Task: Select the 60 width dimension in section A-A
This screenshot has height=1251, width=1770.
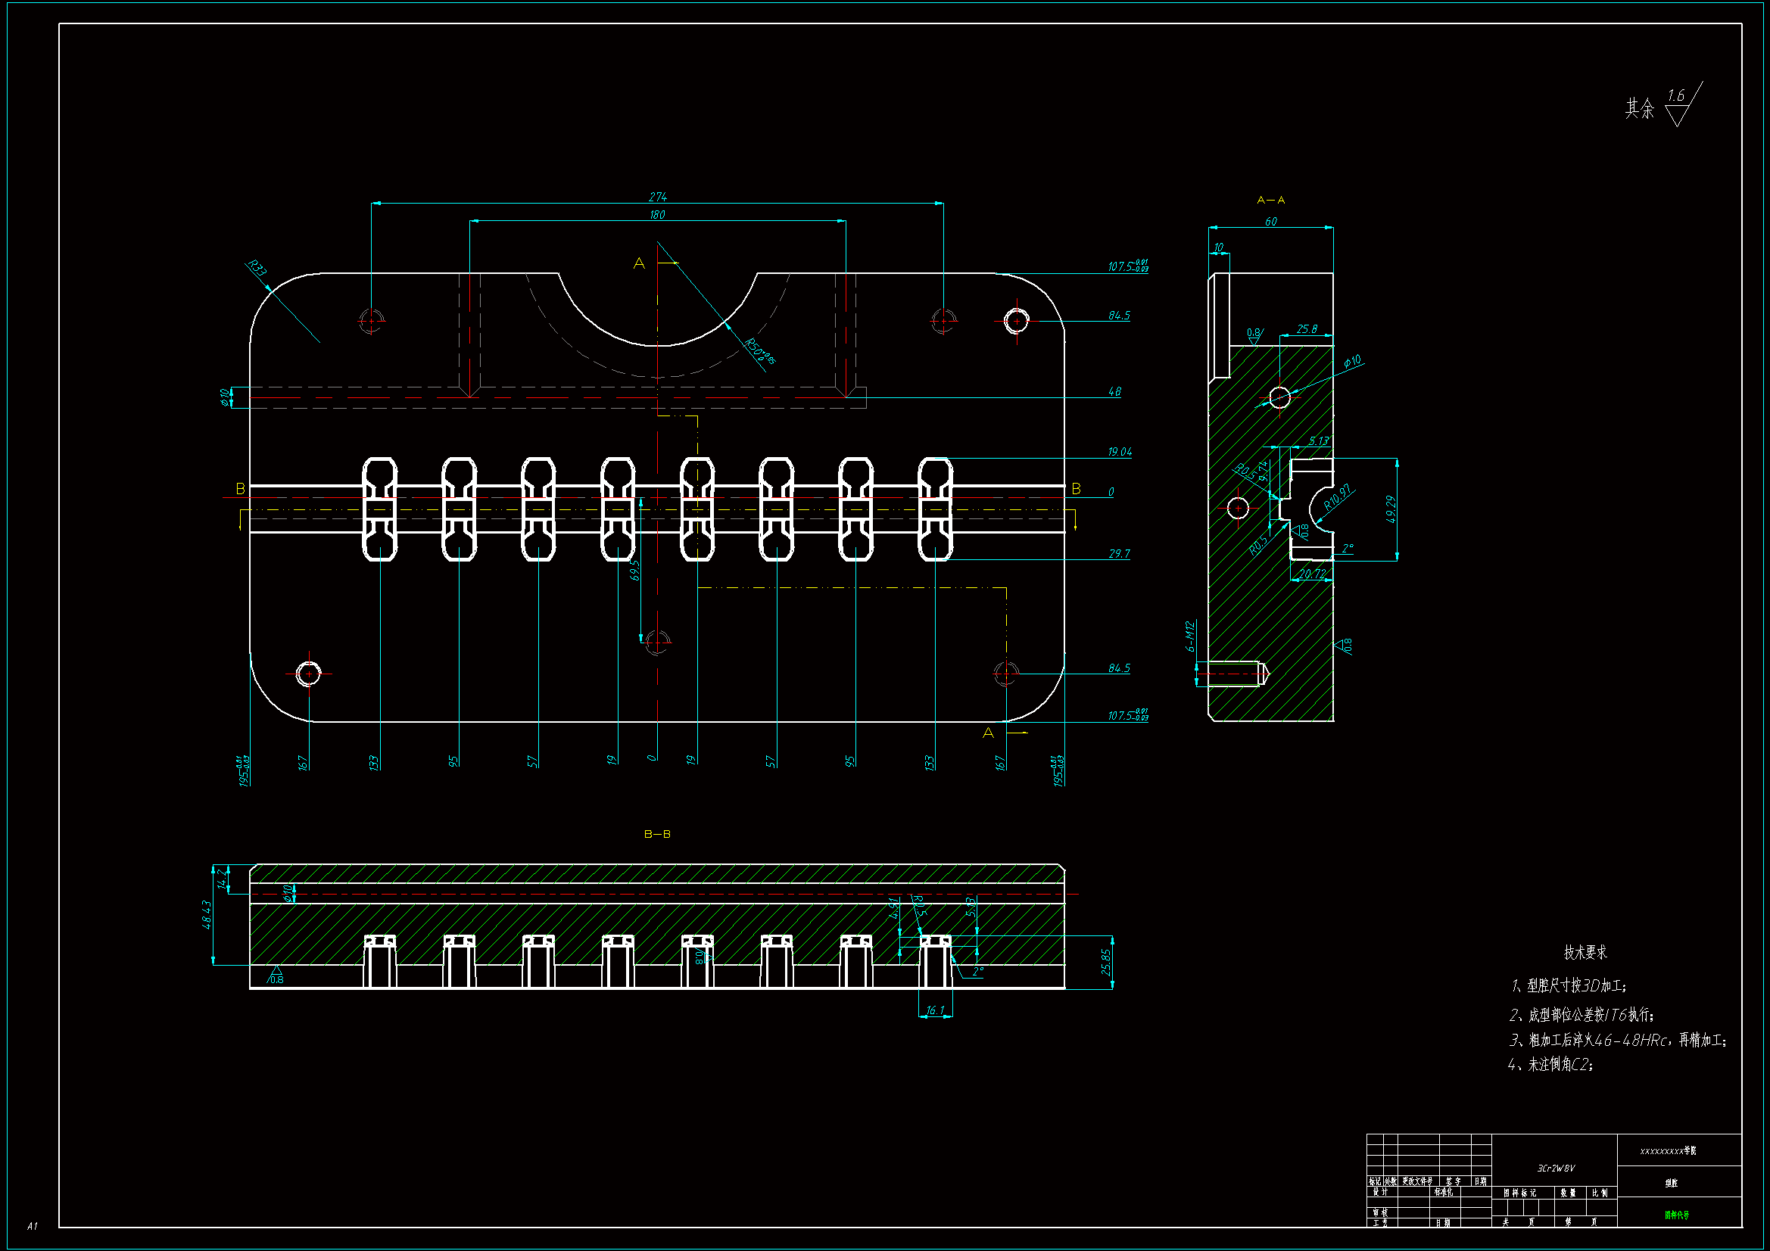Action: (1270, 221)
